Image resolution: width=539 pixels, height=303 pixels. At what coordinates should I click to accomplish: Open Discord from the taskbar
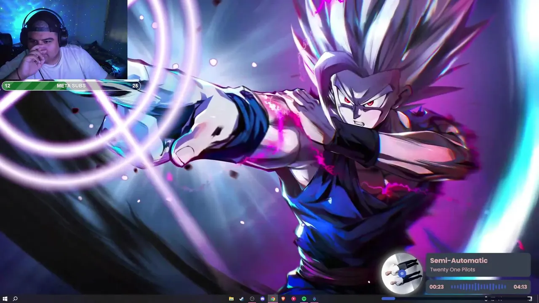pyautogui.click(x=263, y=299)
